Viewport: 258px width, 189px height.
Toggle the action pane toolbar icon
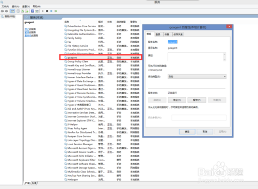pos(37,11)
